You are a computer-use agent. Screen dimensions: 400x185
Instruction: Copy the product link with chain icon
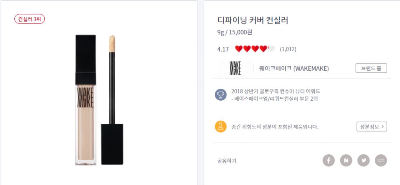(x=381, y=161)
